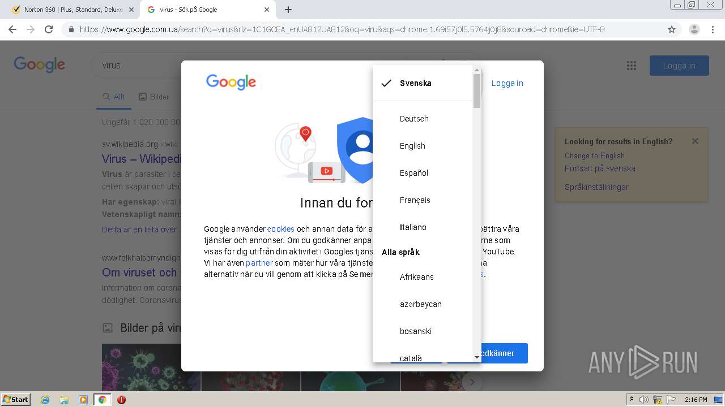Click the language list scroll down arrow
The image size is (725, 407).
477,358
